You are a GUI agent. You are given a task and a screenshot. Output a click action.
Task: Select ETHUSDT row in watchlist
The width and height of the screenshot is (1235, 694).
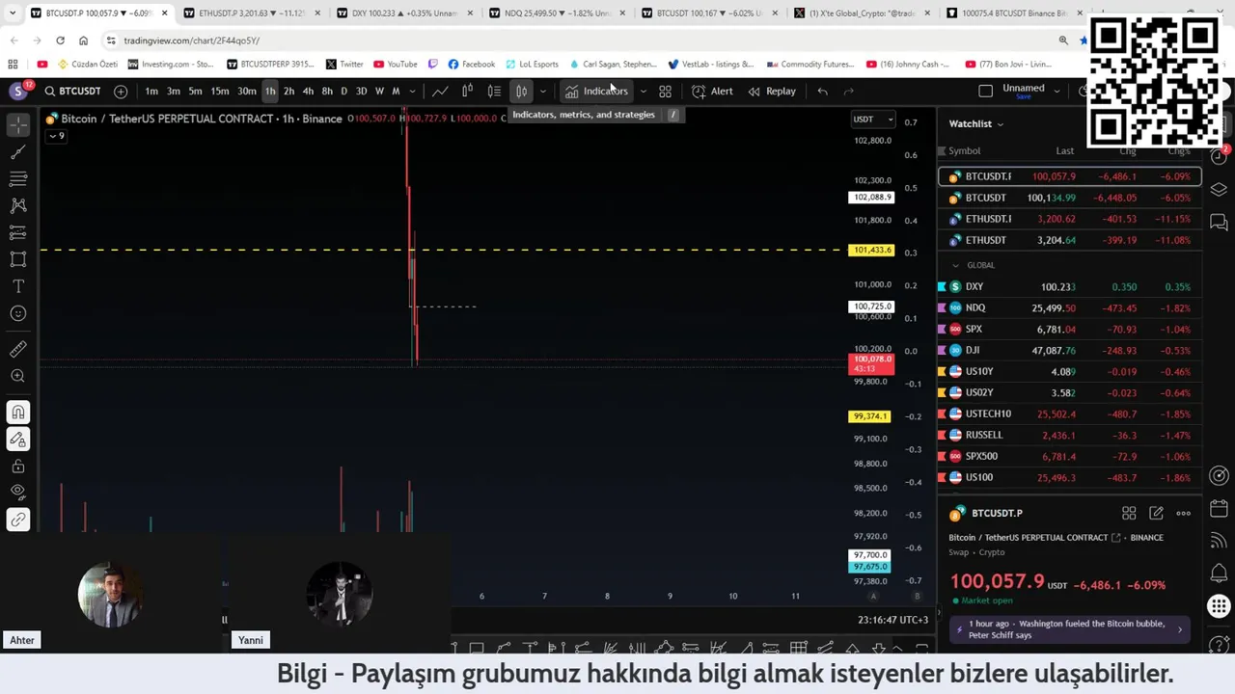(1069, 240)
